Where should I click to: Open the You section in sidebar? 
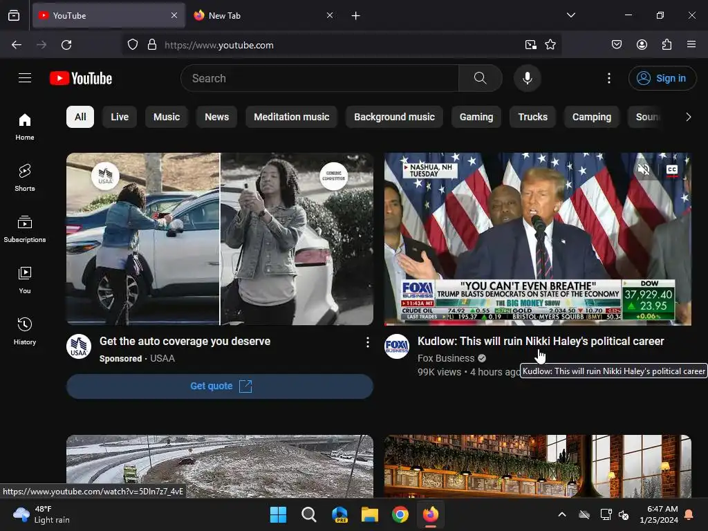click(25, 280)
